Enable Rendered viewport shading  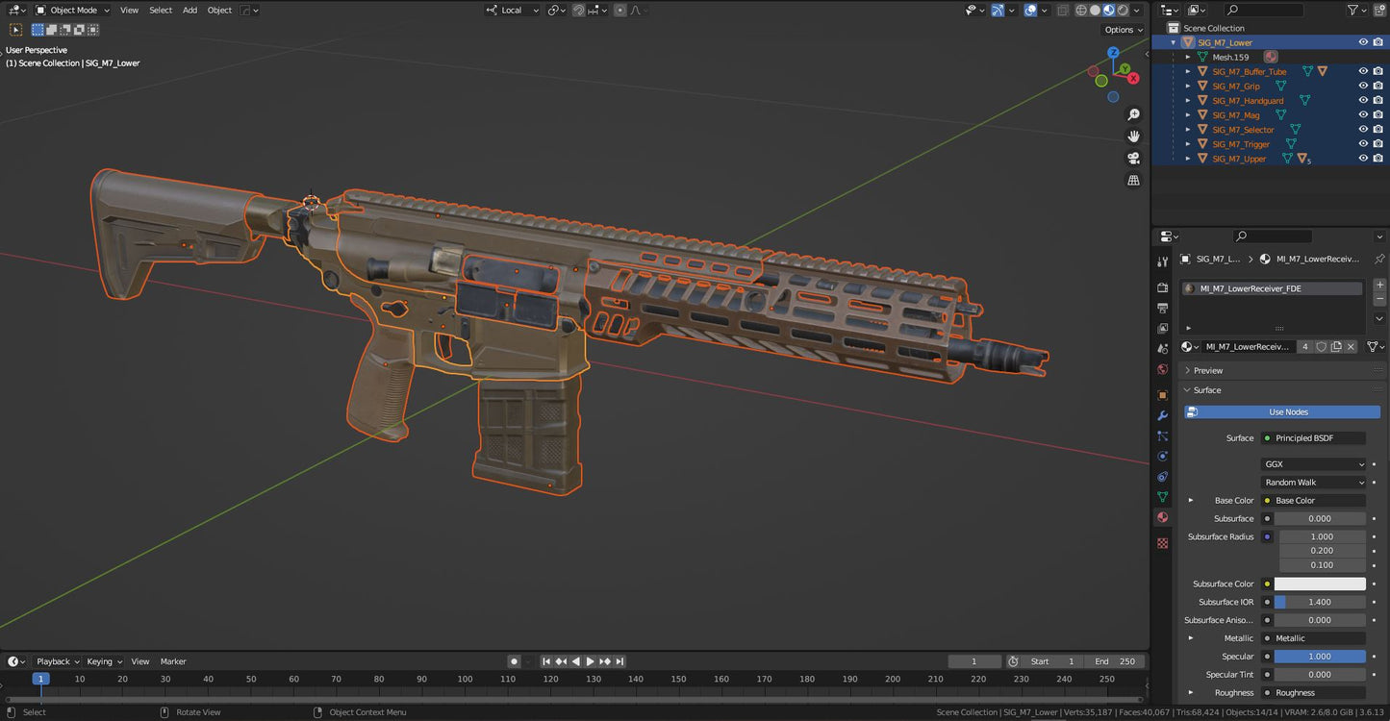(x=1123, y=10)
